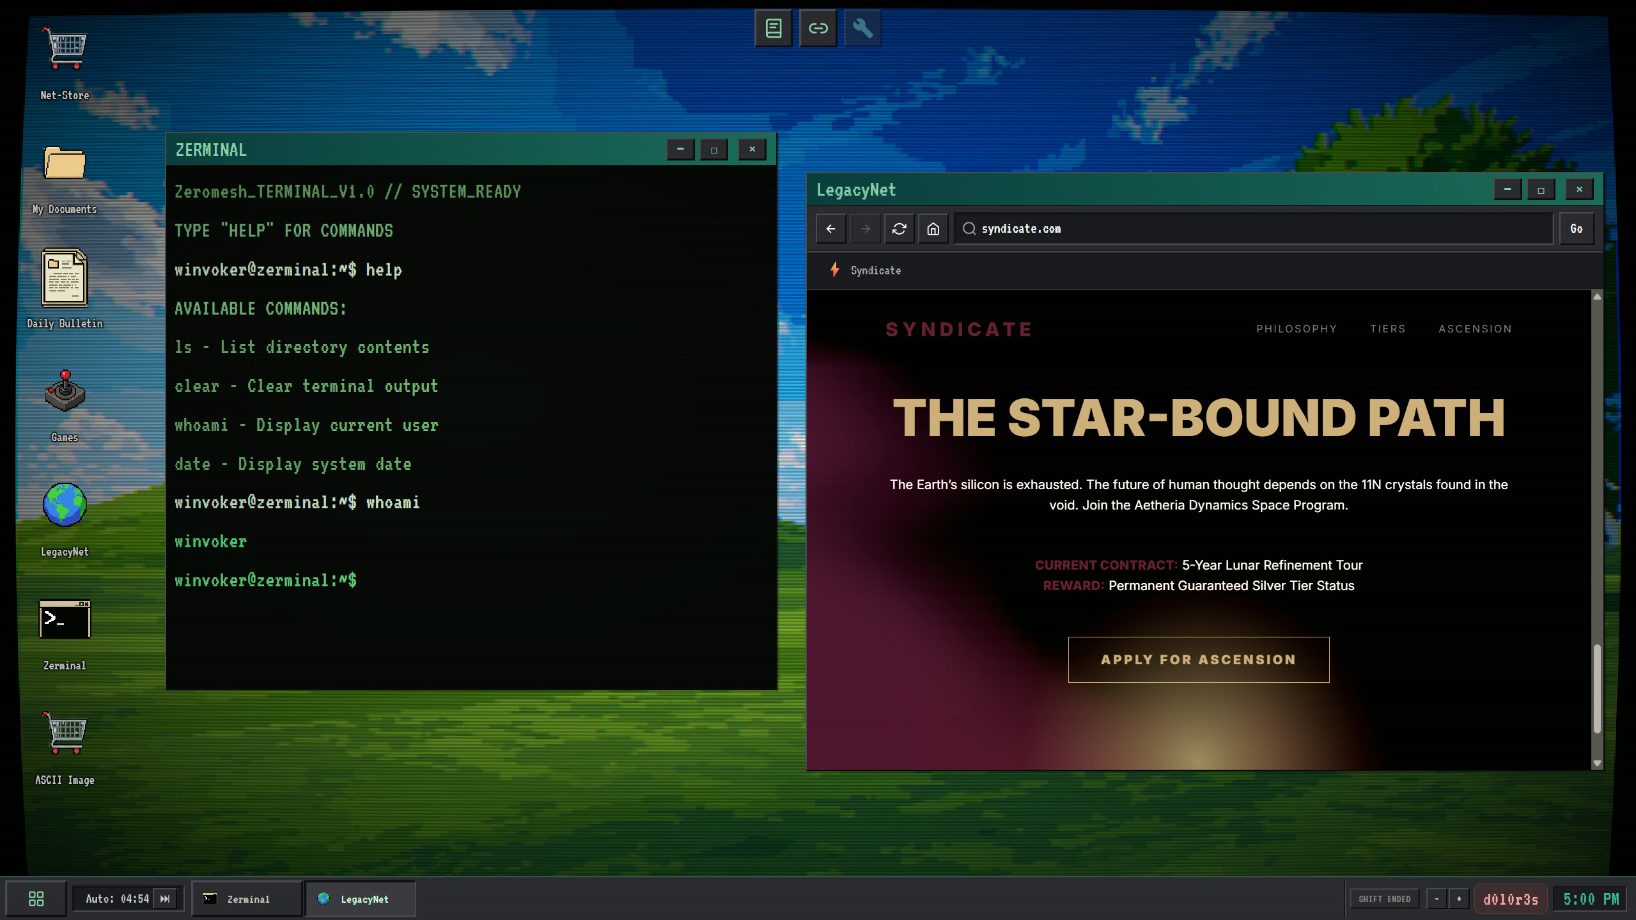1636x920 pixels.
Task: Click APPLY FOR ASCENSION button
Action: tap(1198, 659)
